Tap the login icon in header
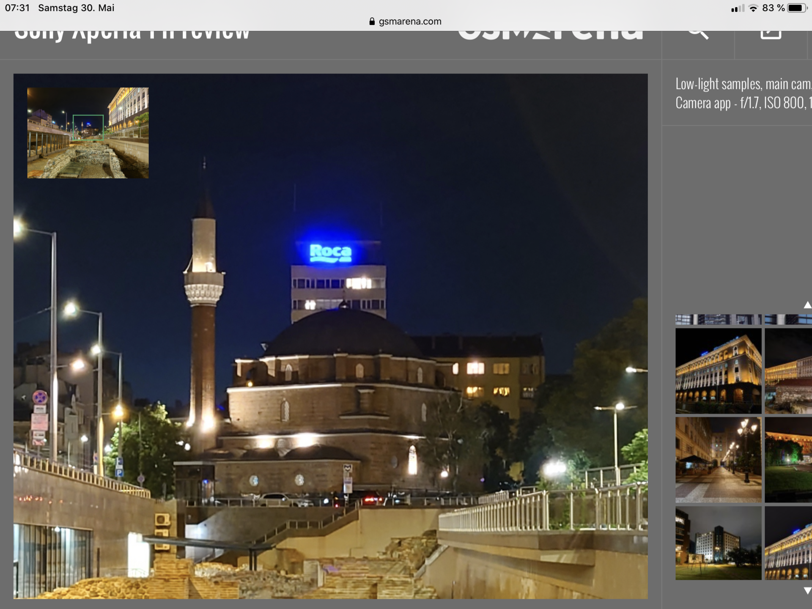Image resolution: width=812 pixels, height=609 pixels. tap(771, 35)
